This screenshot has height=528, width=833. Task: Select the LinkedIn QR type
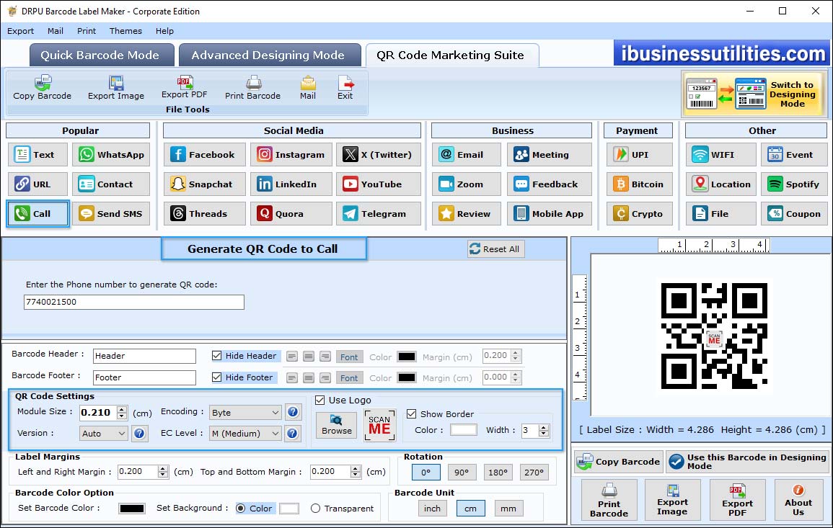291,184
